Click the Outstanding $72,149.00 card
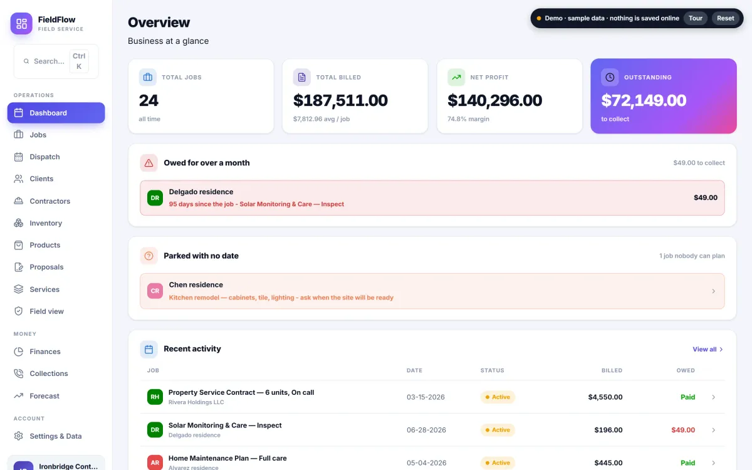The width and height of the screenshot is (752, 470). coord(664,96)
